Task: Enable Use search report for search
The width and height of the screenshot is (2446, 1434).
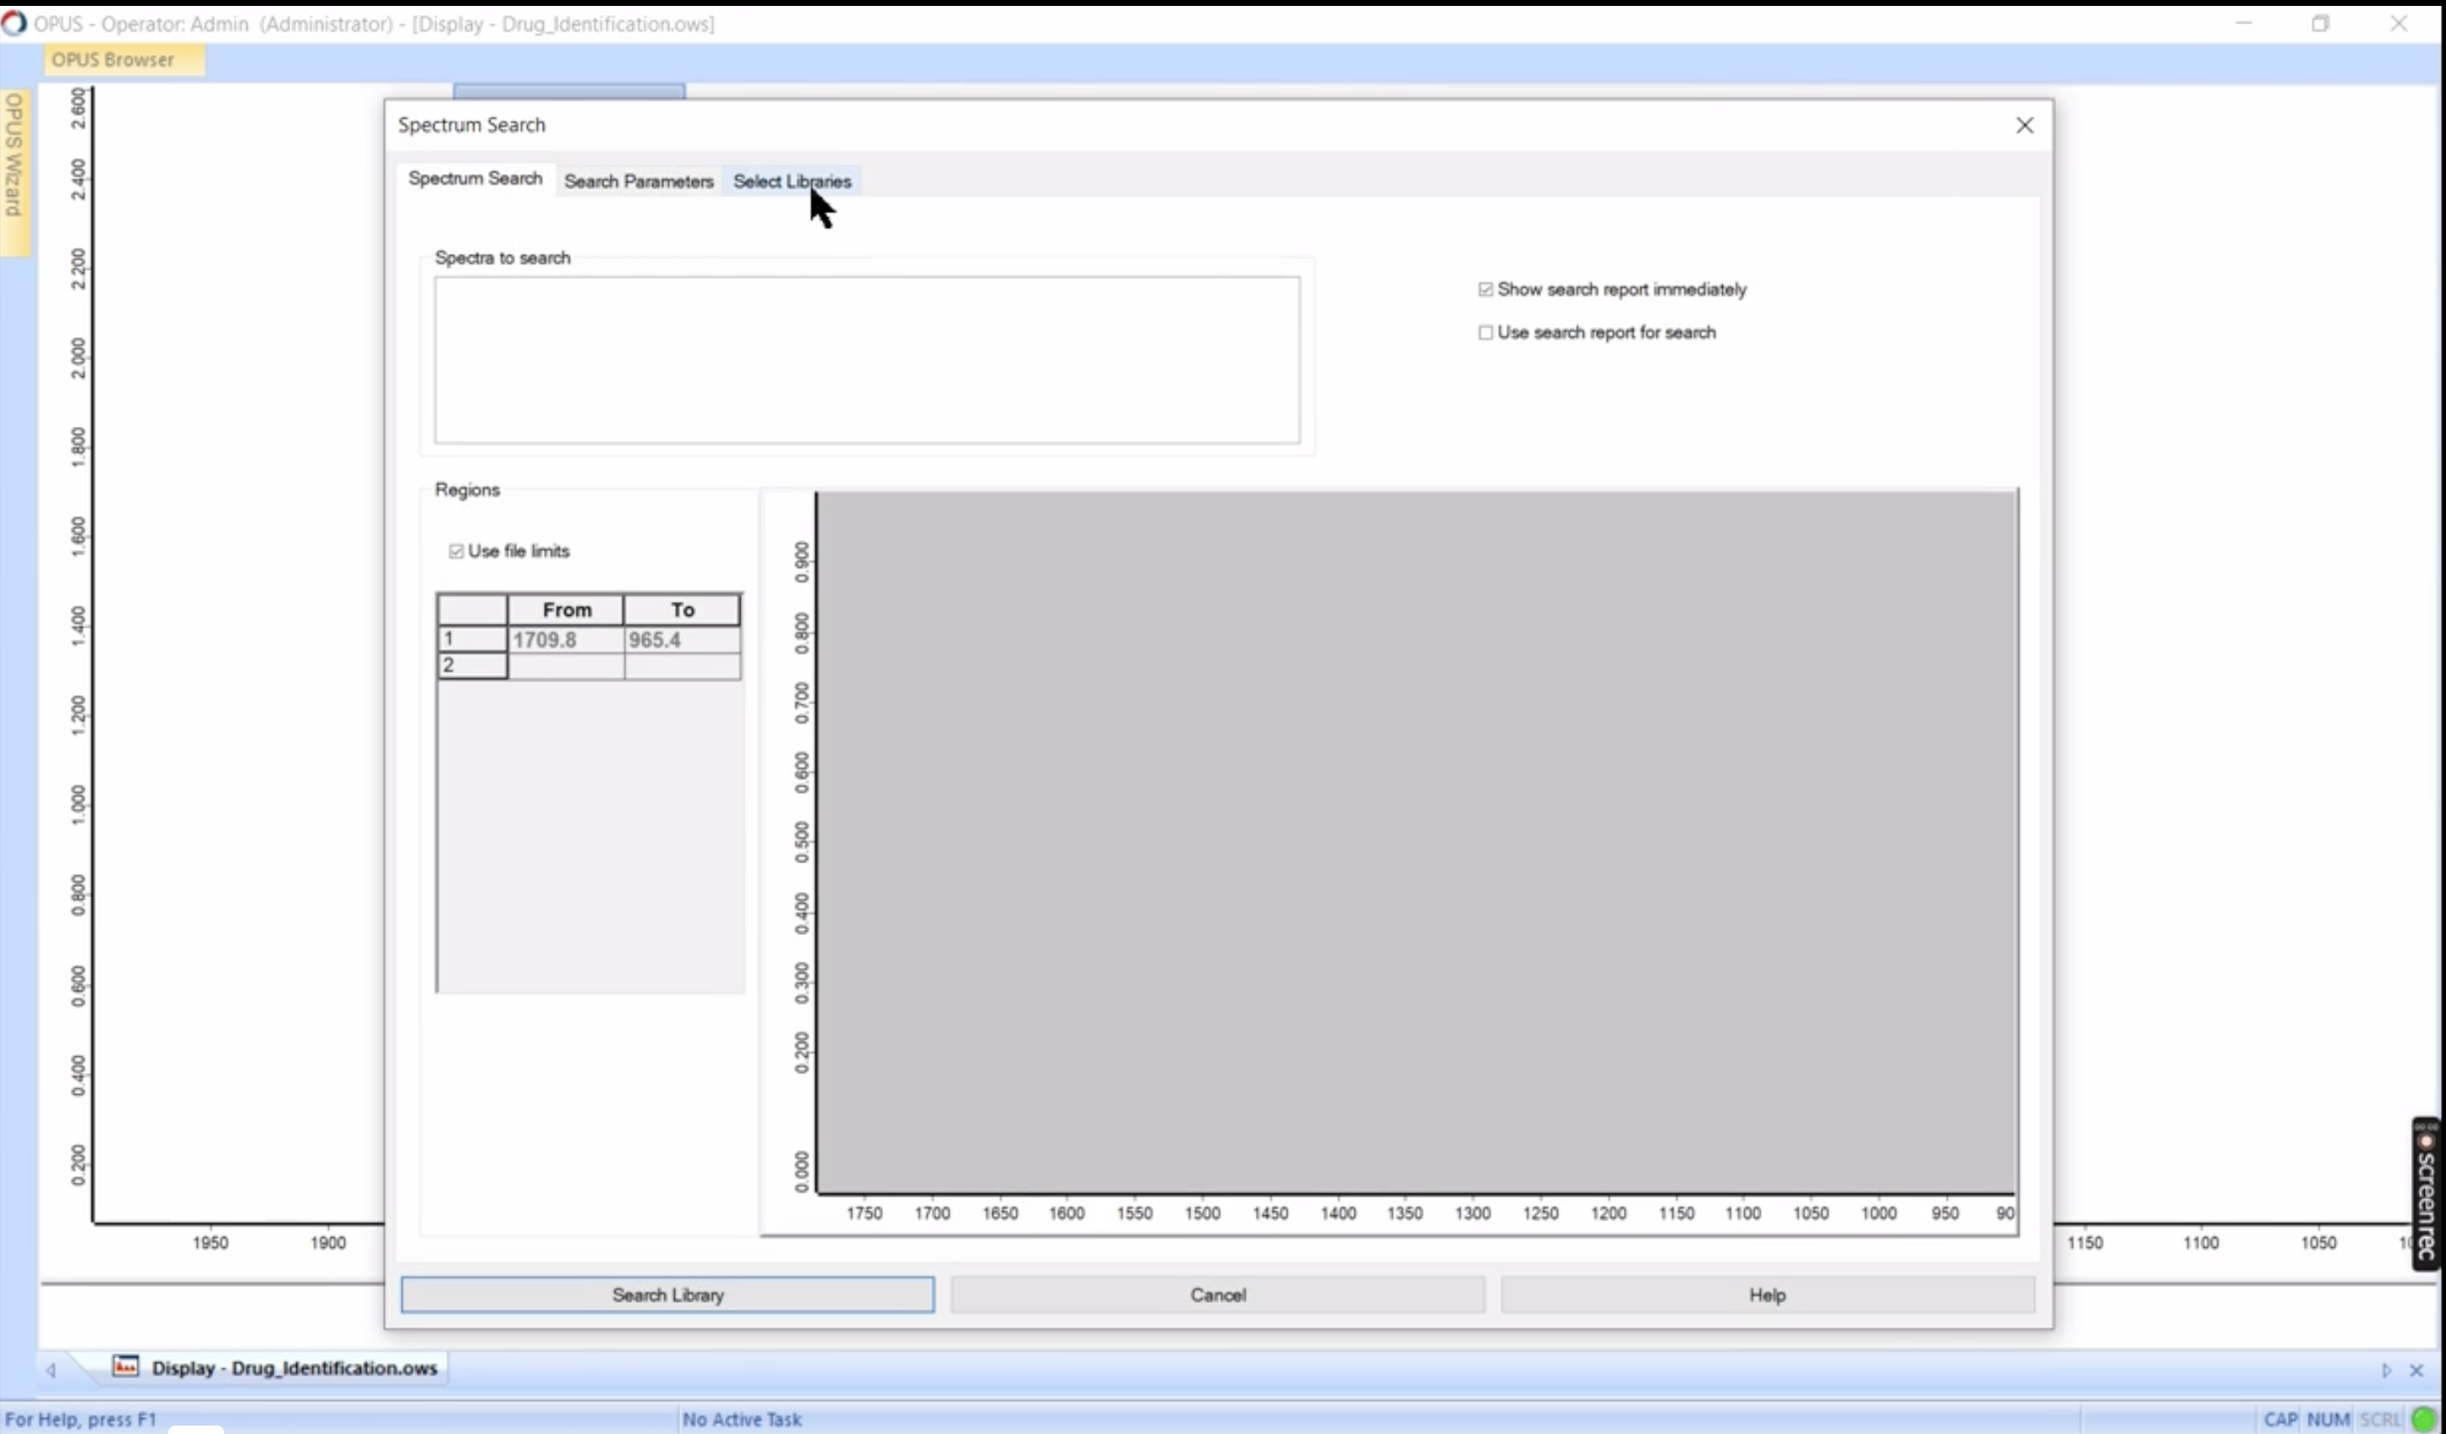Action: [x=1485, y=332]
